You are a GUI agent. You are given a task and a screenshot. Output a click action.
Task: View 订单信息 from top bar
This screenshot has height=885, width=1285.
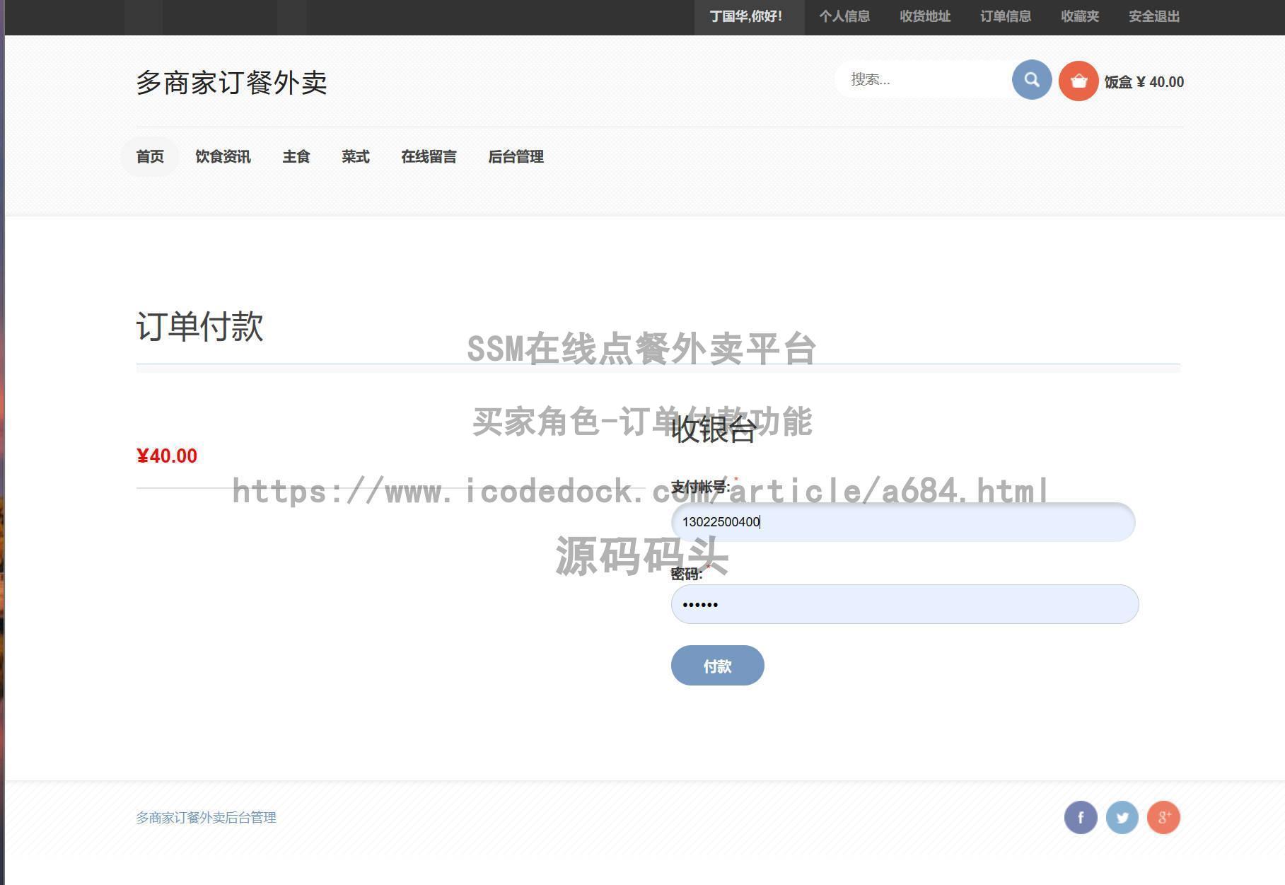point(1006,16)
